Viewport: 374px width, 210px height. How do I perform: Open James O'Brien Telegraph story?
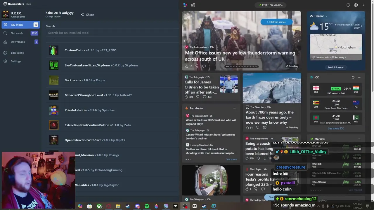202,87
